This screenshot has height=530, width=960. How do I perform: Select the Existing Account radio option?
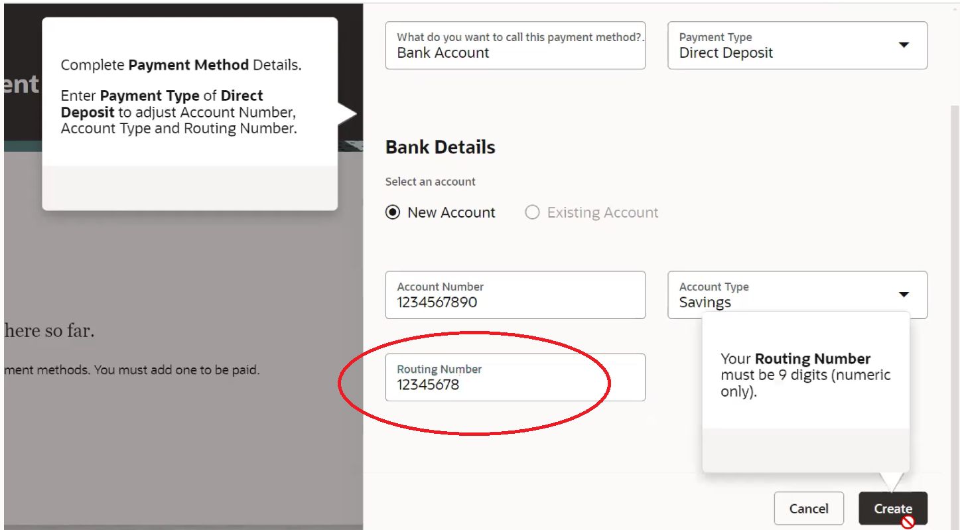click(x=532, y=213)
